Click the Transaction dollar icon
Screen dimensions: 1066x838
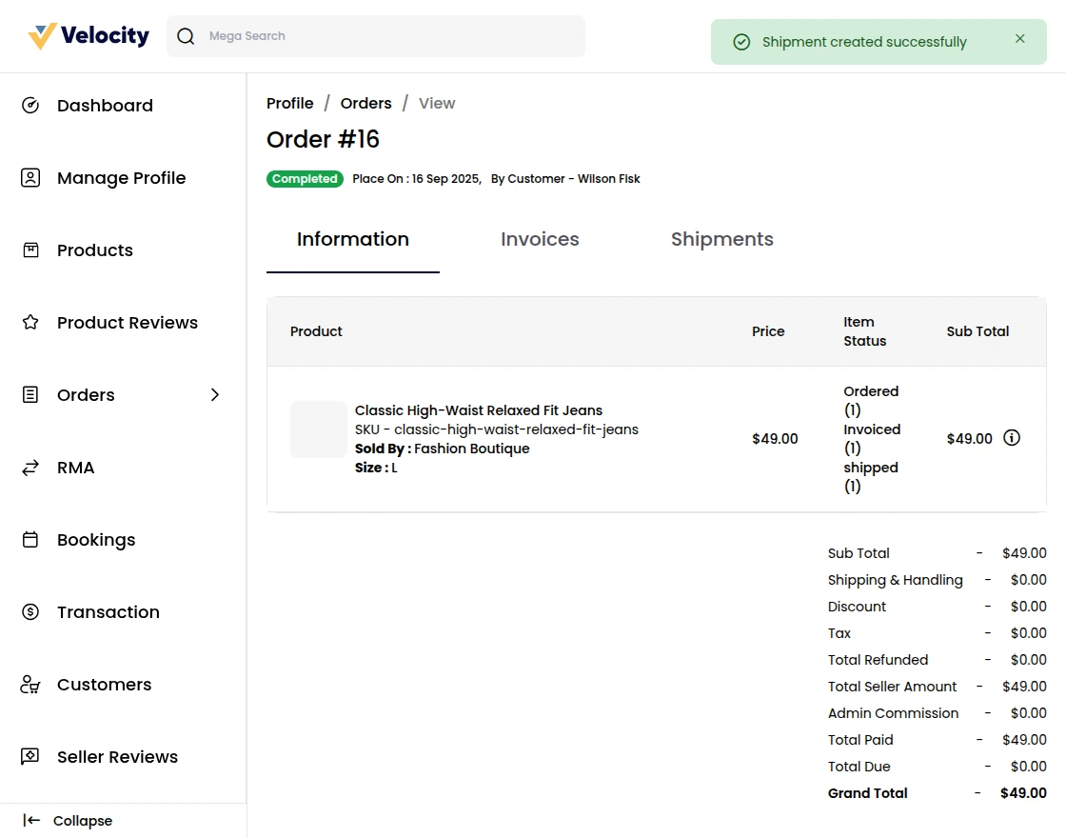click(30, 612)
